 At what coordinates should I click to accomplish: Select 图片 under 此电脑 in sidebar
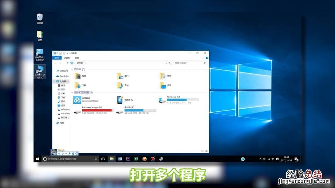(61, 89)
